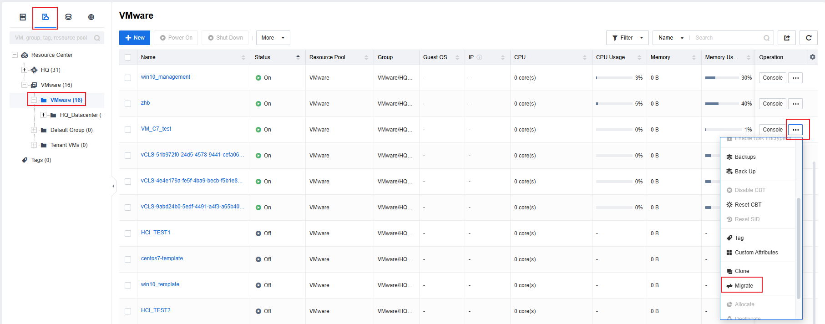Select Backups in the context menu
Image resolution: width=825 pixels, height=324 pixels.
click(x=745, y=157)
